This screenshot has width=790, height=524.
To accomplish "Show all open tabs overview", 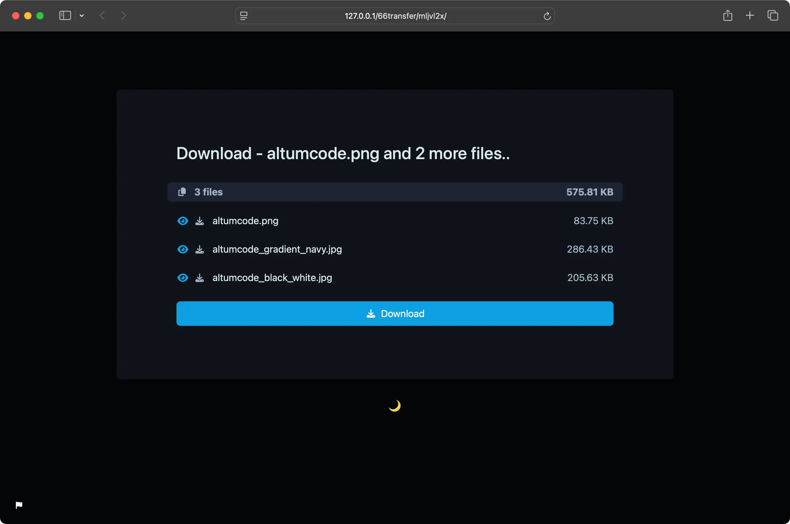I will tap(773, 15).
